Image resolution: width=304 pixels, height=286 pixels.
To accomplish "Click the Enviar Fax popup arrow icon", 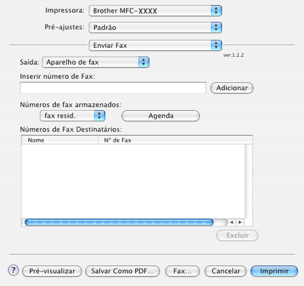I will pos(216,45).
